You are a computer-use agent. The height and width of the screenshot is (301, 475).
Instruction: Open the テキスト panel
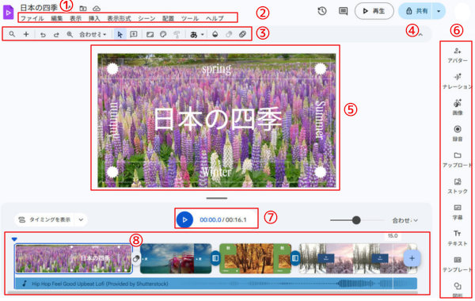tap(458, 238)
